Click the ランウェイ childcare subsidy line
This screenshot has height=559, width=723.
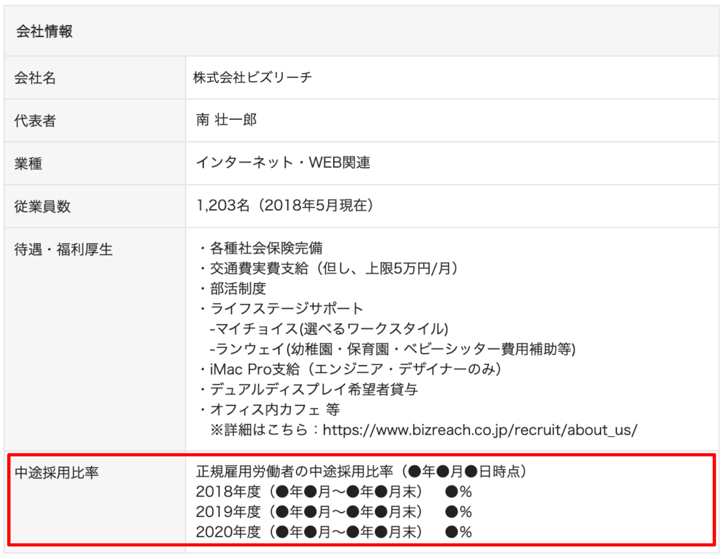[x=392, y=349]
